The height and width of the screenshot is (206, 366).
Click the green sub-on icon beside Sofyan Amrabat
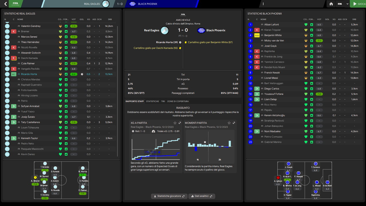(x=13, y=106)
